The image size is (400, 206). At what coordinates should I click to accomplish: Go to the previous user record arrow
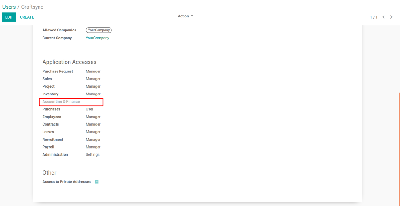[x=384, y=17]
